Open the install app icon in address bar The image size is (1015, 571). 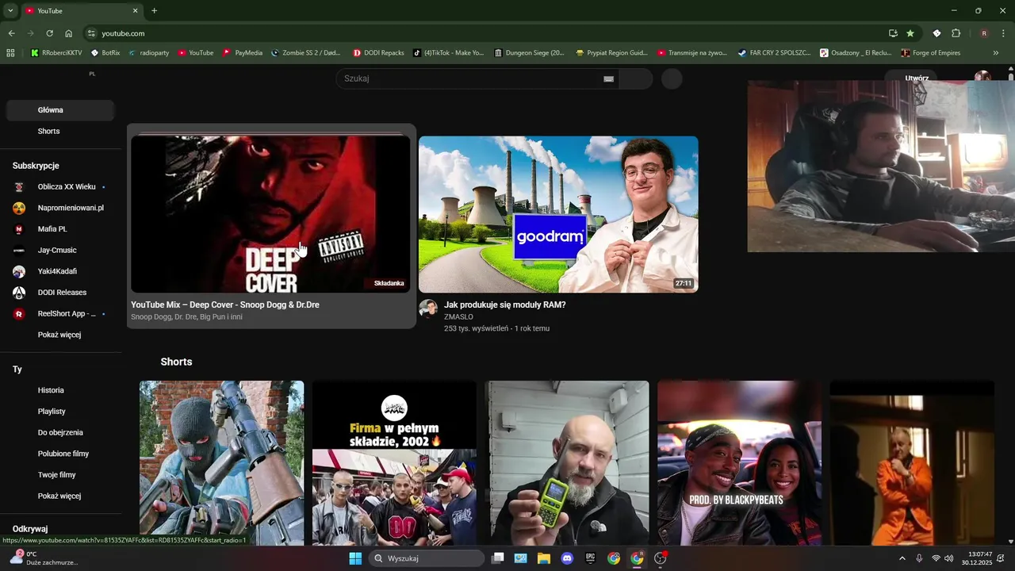(x=893, y=33)
